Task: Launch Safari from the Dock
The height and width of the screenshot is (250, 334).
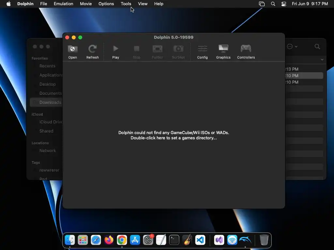Action: click(96, 240)
